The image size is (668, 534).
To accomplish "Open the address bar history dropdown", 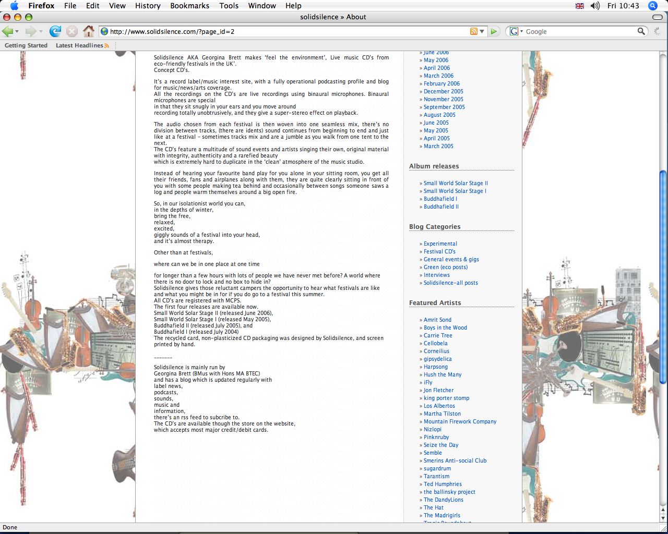I will point(482,31).
